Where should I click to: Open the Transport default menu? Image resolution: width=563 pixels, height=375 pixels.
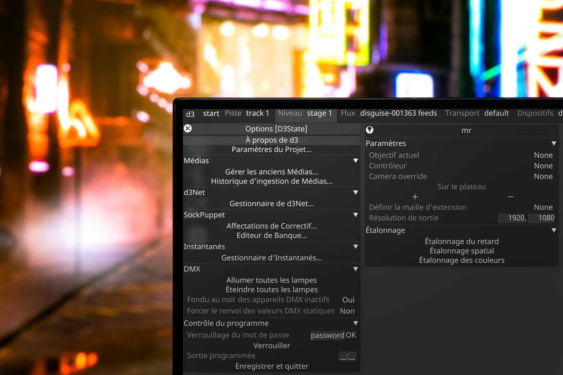[x=477, y=113]
